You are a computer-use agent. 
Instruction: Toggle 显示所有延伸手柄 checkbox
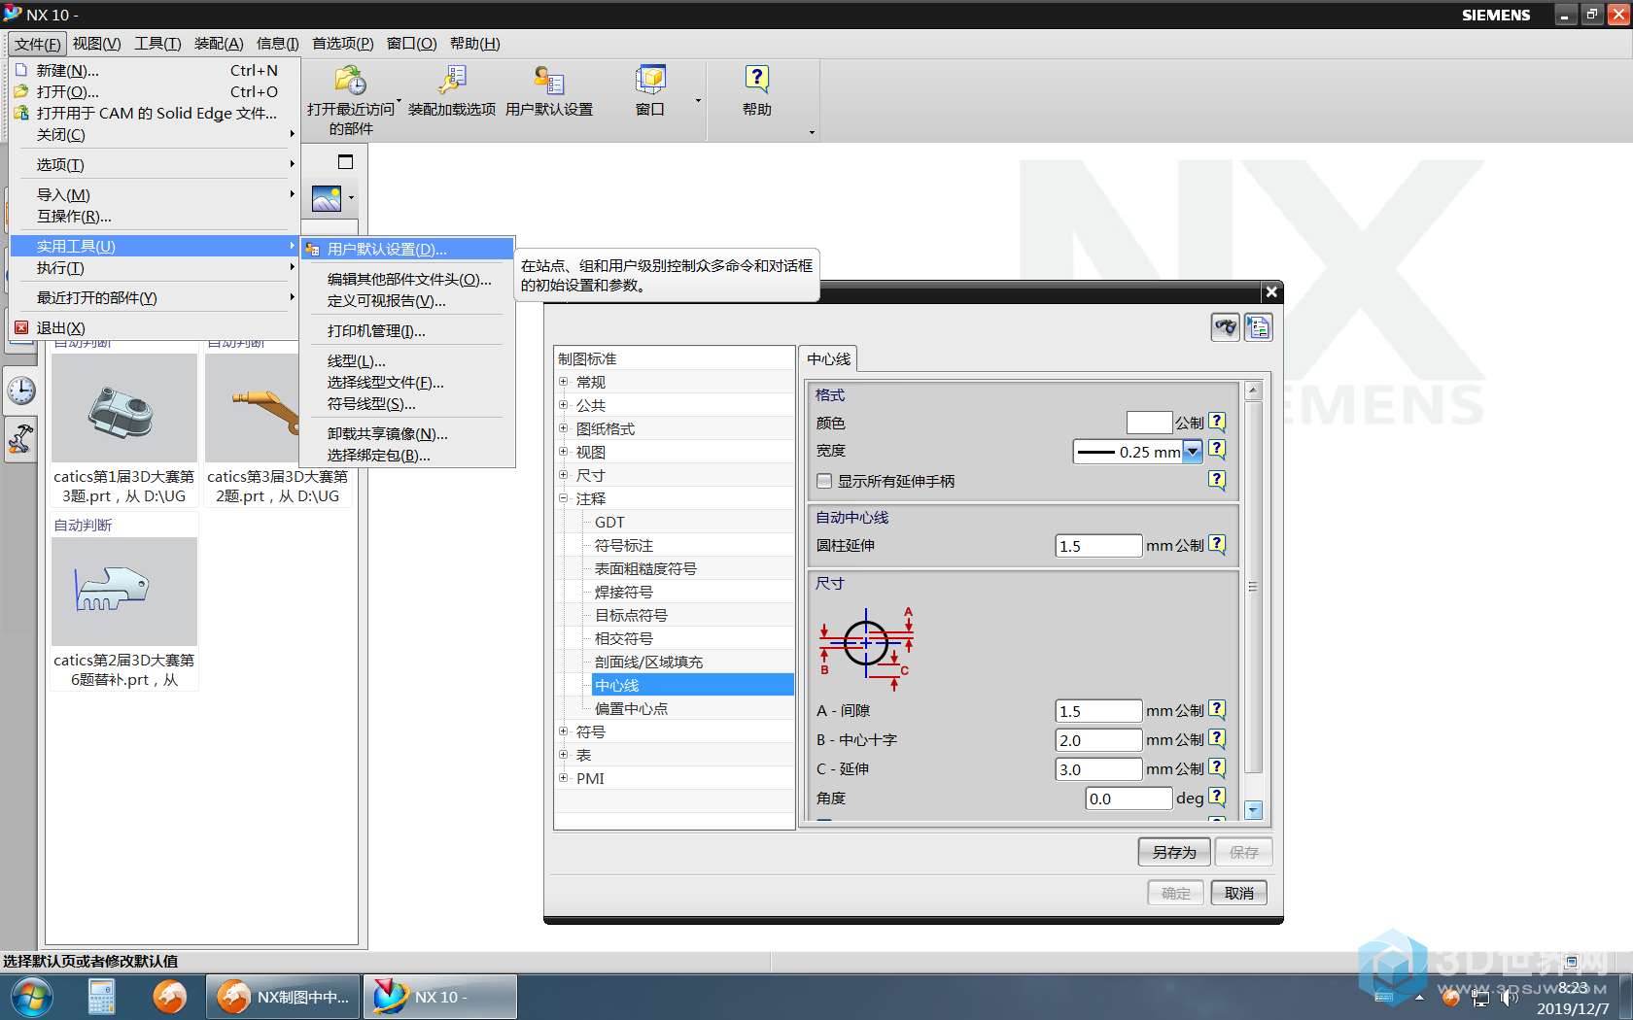tap(824, 481)
